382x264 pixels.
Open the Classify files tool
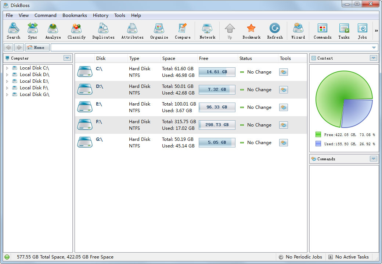(76, 31)
